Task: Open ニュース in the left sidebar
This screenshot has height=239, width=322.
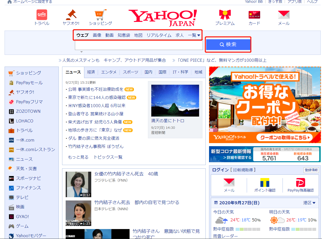Action: (24, 159)
